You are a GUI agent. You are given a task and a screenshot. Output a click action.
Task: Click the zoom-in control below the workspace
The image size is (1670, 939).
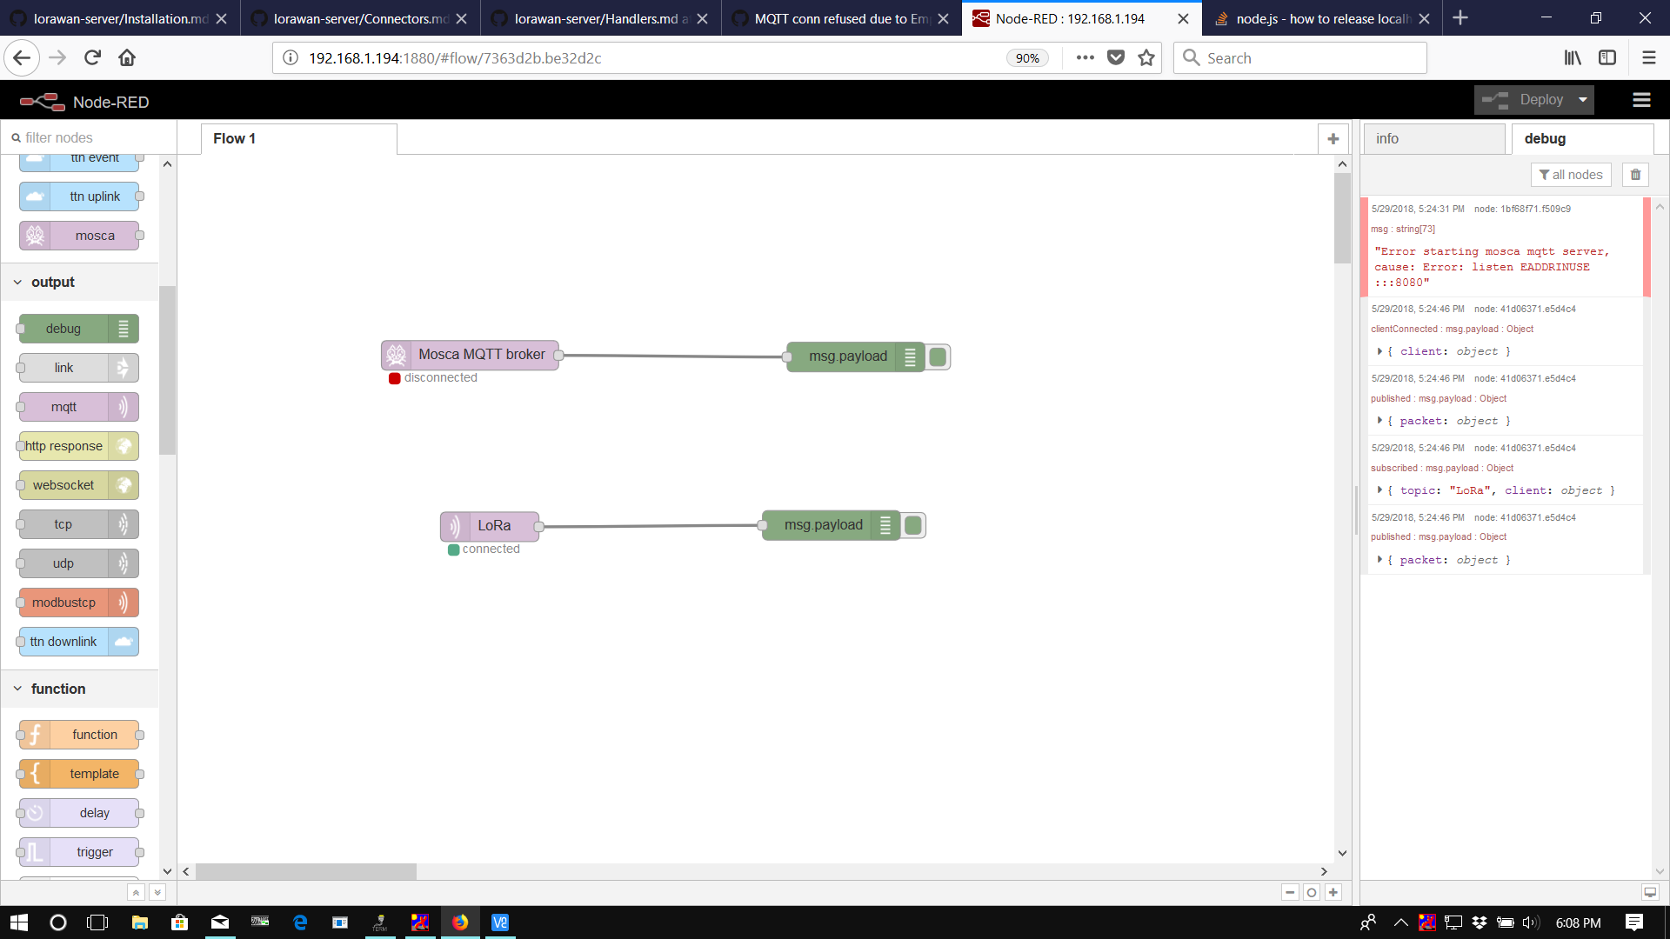1333,892
